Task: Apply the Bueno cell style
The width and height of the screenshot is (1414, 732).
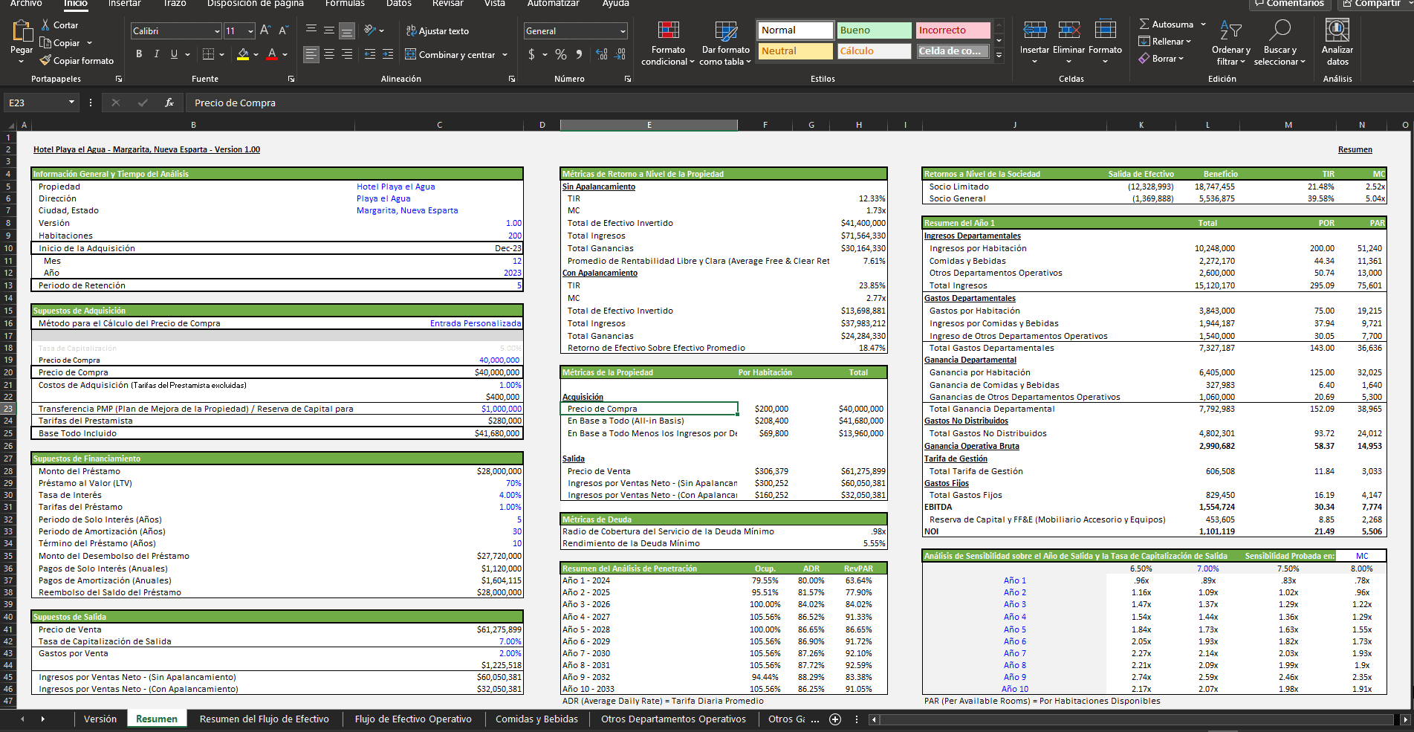Action: click(x=874, y=30)
